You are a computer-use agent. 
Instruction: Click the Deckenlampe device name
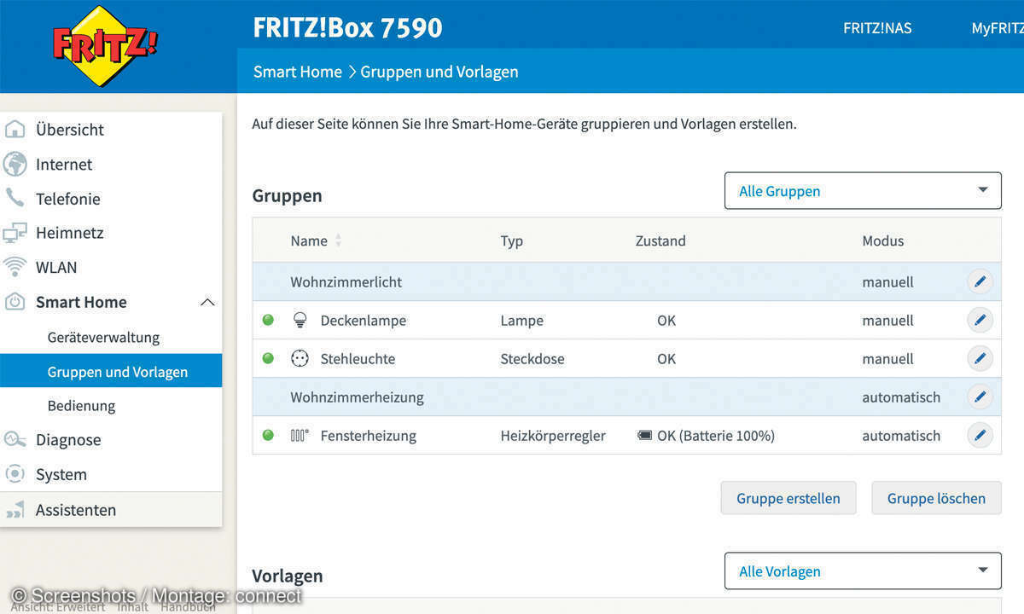click(363, 321)
